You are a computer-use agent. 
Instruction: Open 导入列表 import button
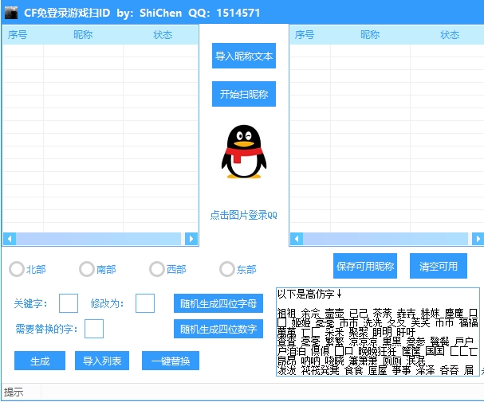click(102, 361)
